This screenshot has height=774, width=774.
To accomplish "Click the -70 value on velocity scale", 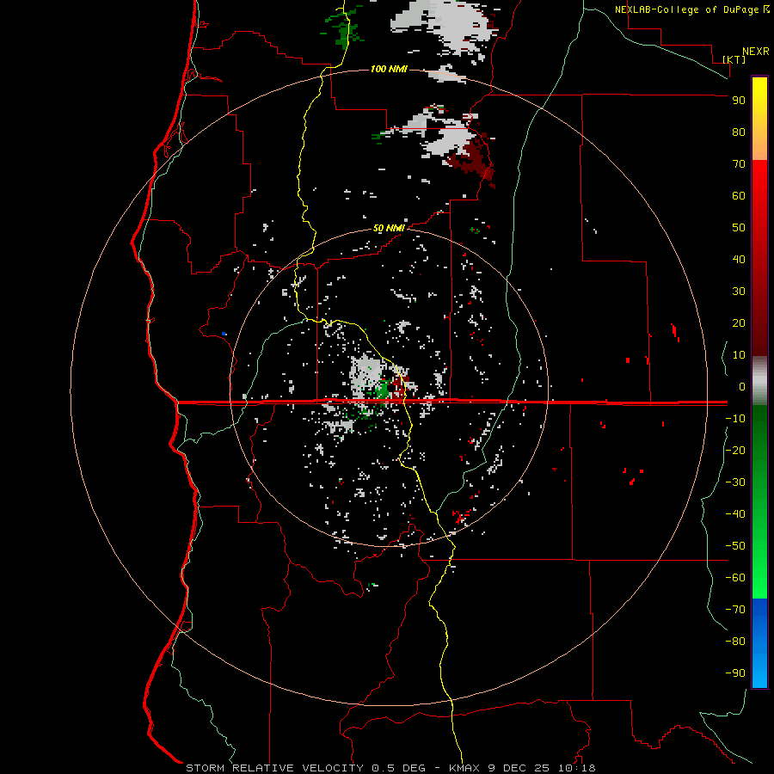I will [735, 609].
